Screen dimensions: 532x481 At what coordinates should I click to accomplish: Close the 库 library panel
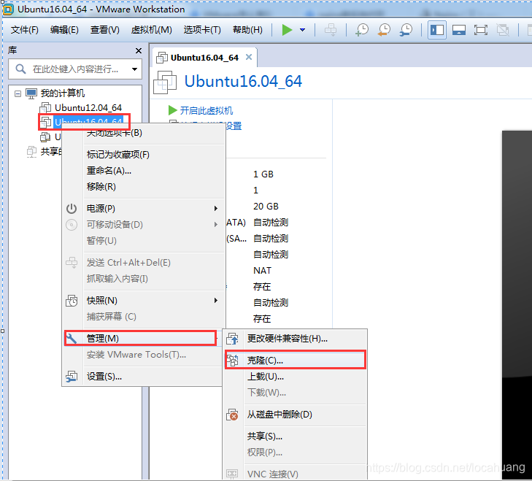click(x=139, y=50)
